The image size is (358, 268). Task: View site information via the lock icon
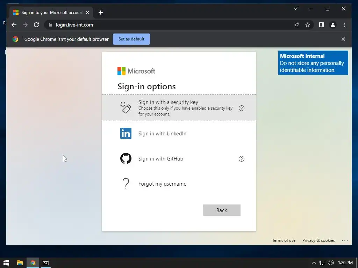(x=50, y=25)
